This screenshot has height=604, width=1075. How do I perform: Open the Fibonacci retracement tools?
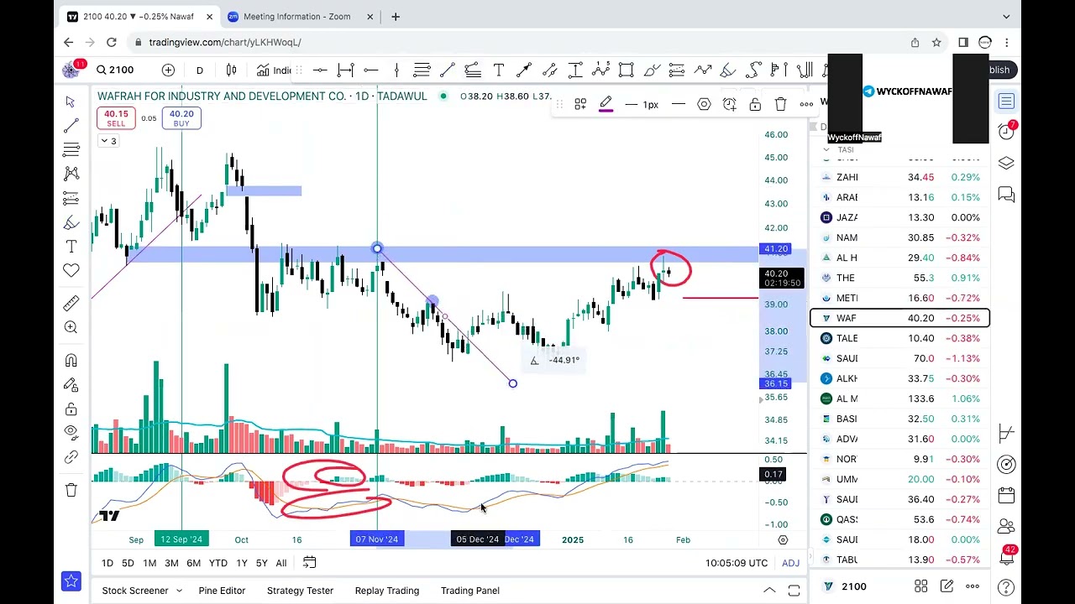click(x=71, y=150)
